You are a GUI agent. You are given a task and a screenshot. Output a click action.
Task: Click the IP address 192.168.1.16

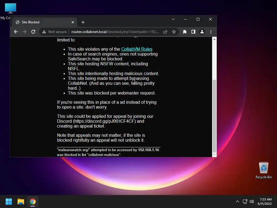click(x=149, y=150)
